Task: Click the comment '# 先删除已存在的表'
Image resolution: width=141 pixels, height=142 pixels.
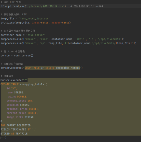Action: pyautogui.click(x=12, y=64)
